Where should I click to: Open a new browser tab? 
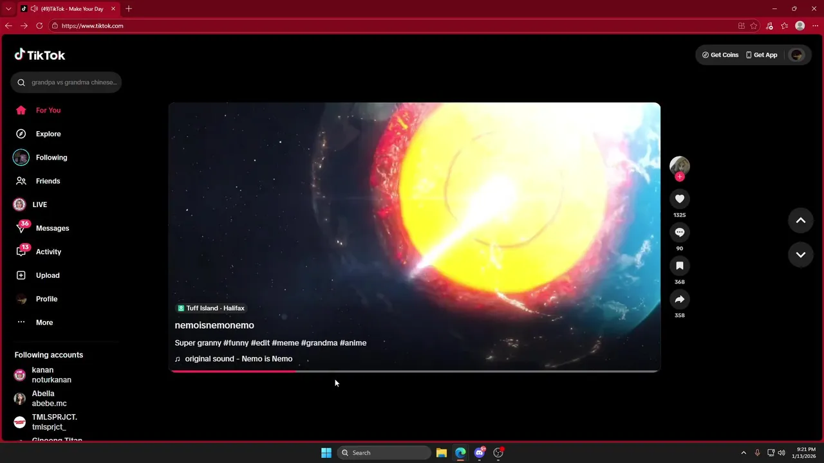(x=129, y=8)
